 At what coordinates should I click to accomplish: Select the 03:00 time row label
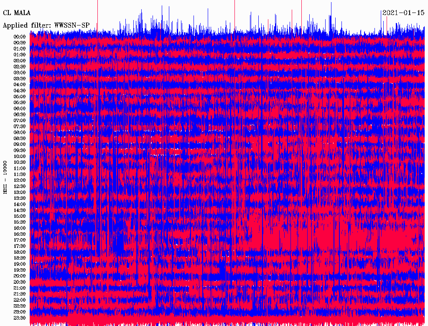click(x=20, y=73)
